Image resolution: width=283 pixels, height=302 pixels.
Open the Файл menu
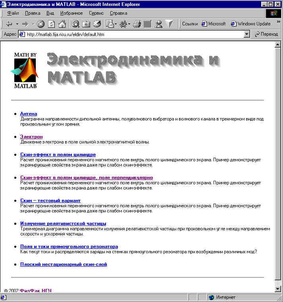13,13
